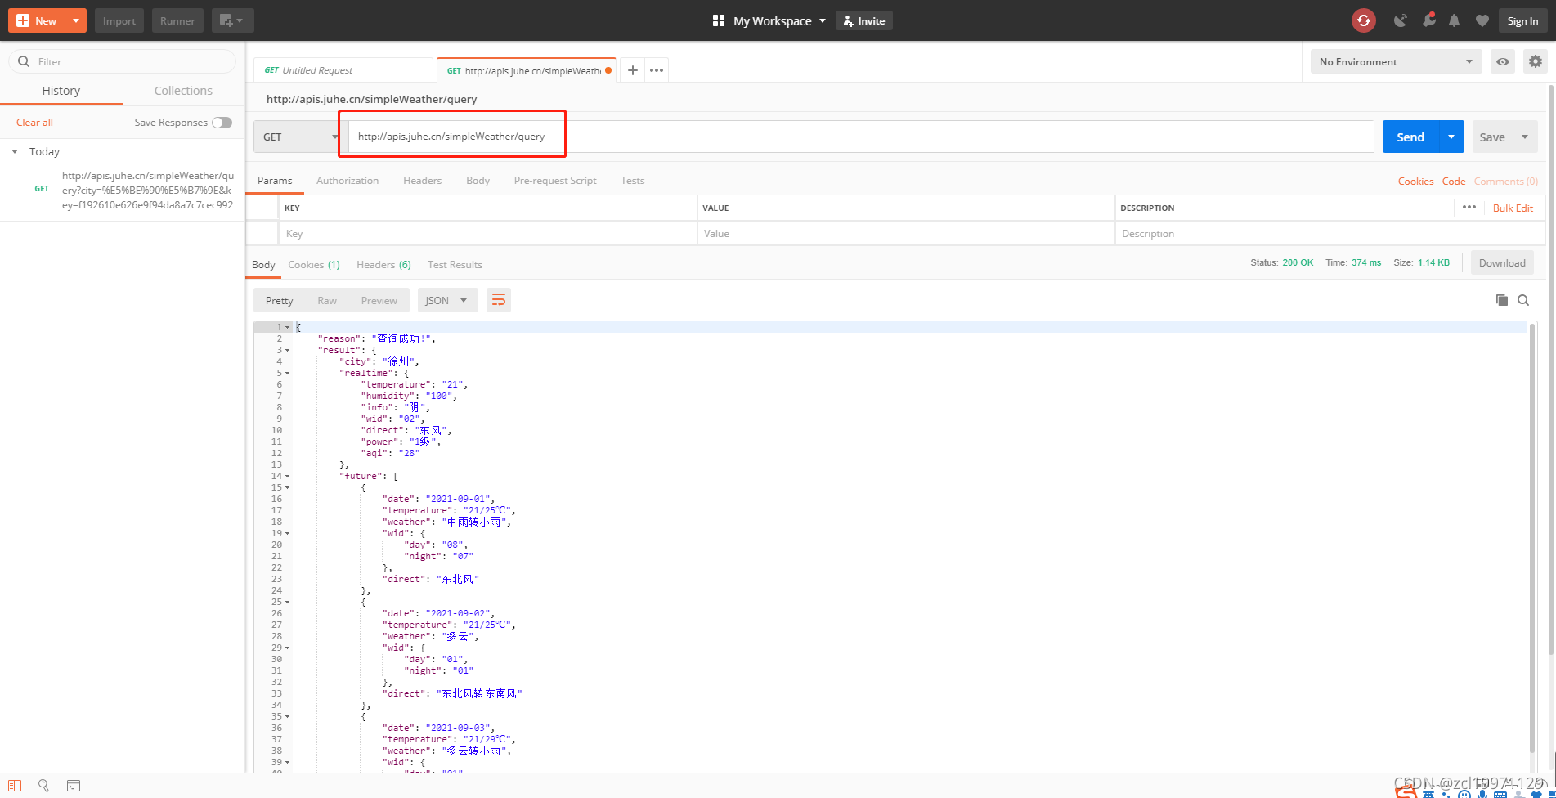Click the environment quick look eye icon
This screenshot has width=1556, height=798.
(1503, 61)
